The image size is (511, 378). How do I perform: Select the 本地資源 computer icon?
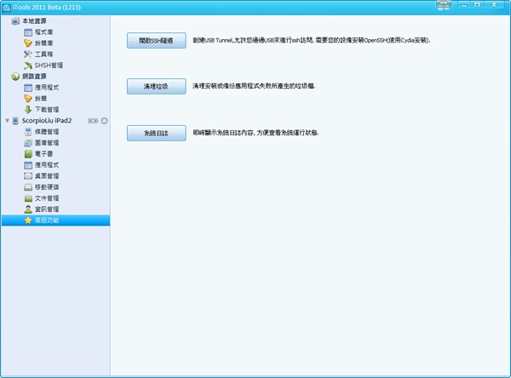click(x=15, y=21)
